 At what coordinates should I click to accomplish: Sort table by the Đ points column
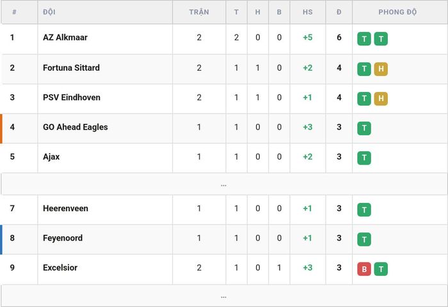339,12
